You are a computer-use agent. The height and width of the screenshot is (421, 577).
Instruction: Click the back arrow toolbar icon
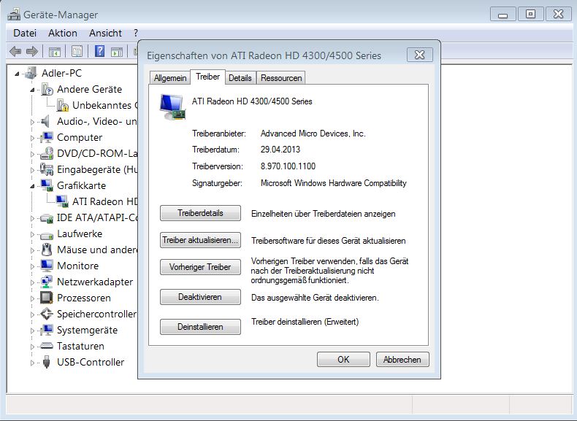click(15, 51)
